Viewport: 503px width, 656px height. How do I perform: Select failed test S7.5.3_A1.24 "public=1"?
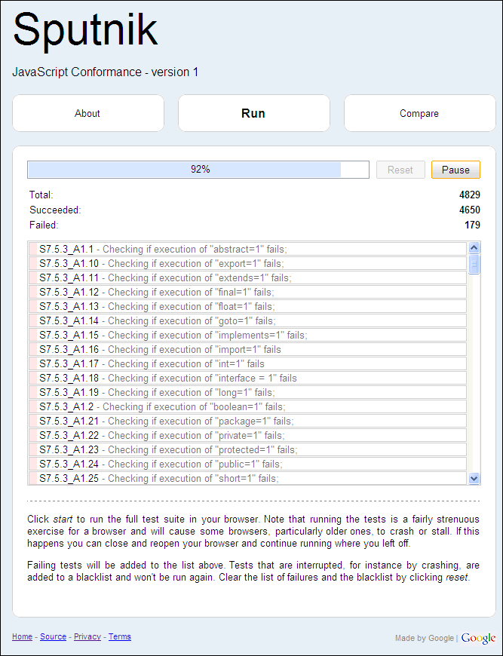pyautogui.click(x=248, y=464)
